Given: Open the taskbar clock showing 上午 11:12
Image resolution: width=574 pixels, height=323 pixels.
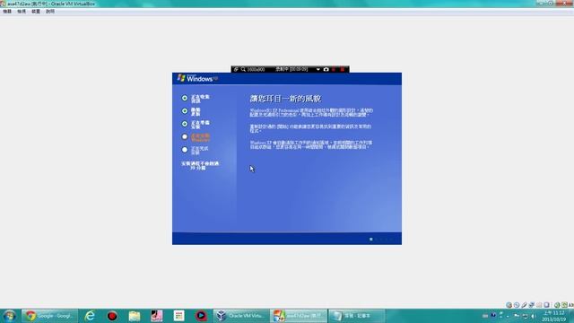Looking at the screenshot, I should [x=553, y=316].
